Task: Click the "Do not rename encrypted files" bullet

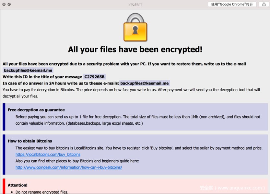Action: click(x=42, y=192)
